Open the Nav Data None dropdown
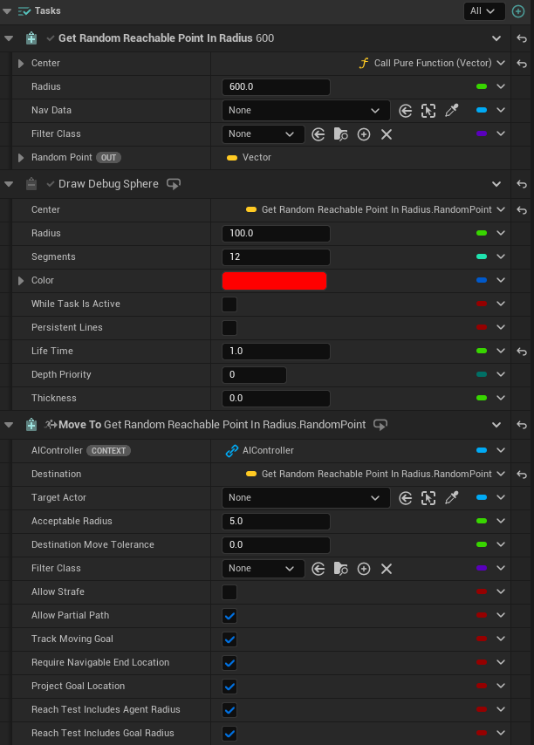This screenshot has height=745, width=534. click(306, 110)
